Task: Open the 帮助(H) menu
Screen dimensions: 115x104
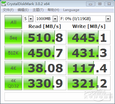Action: click(53, 10)
